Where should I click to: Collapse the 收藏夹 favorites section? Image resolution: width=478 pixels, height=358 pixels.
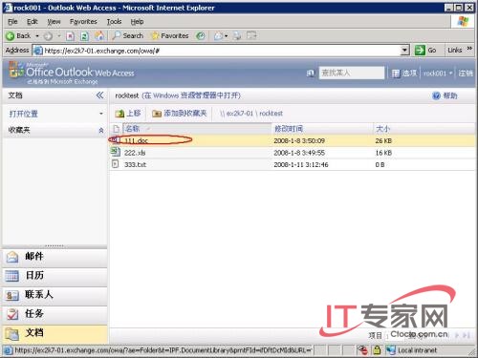pos(101,130)
